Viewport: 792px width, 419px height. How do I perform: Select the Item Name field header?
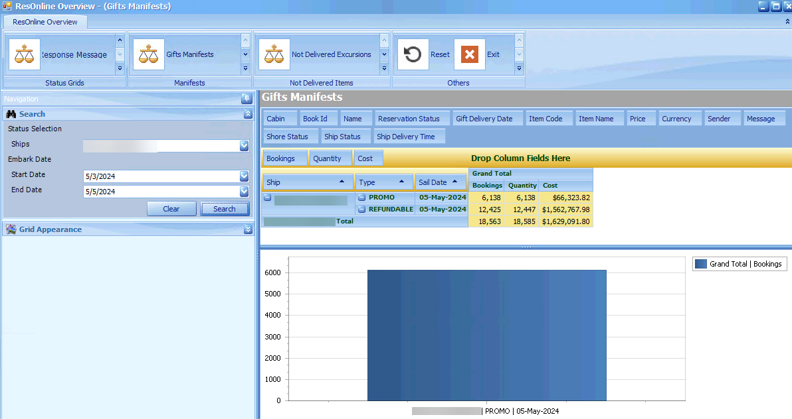pyautogui.click(x=599, y=119)
